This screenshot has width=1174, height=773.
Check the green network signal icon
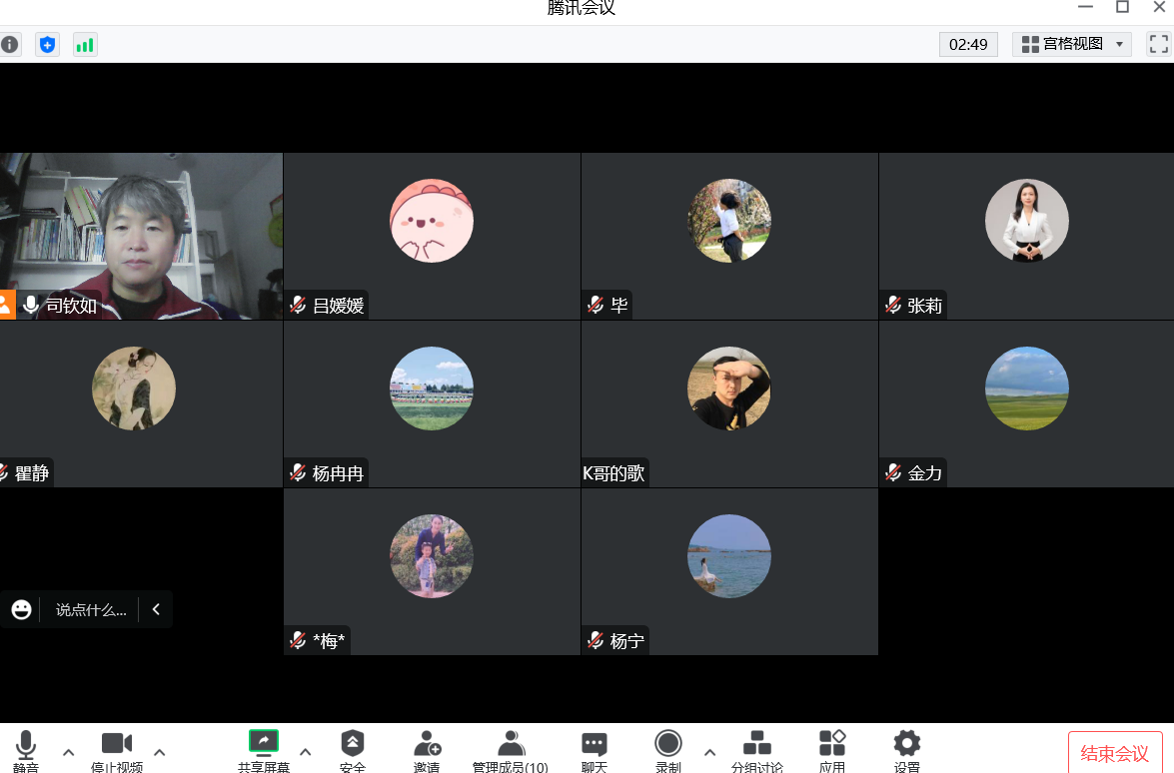[x=85, y=45]
